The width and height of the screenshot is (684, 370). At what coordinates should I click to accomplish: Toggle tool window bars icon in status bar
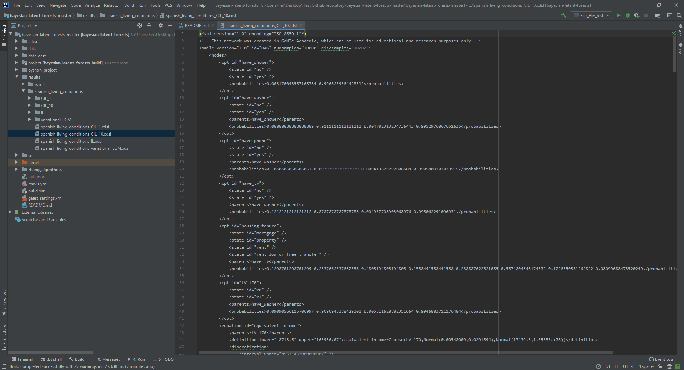(4, 366)
